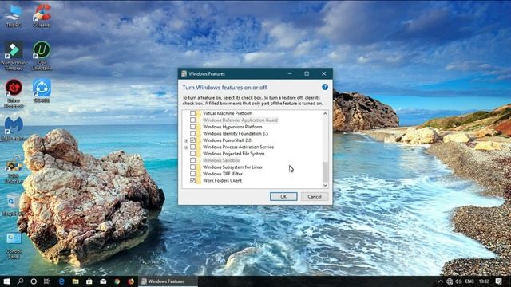Viewport: 511px width, 287px height.
Task: Select the SHAREit desktop shortcut
Action: click(42, 91)
